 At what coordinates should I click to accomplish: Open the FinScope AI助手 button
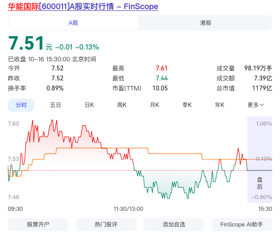(242, 225)
